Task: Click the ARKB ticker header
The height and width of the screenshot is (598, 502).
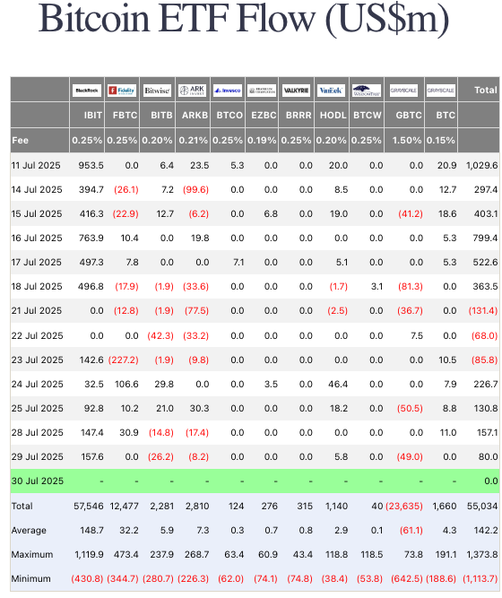Action: [x=195, y=115]
